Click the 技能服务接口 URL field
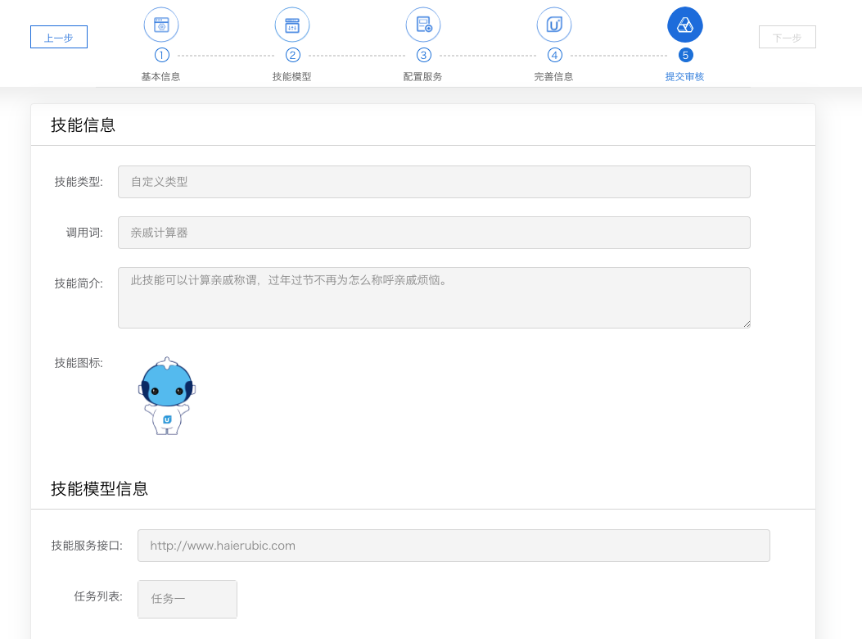This screenshot has height=639, width=862. [454, 546]
